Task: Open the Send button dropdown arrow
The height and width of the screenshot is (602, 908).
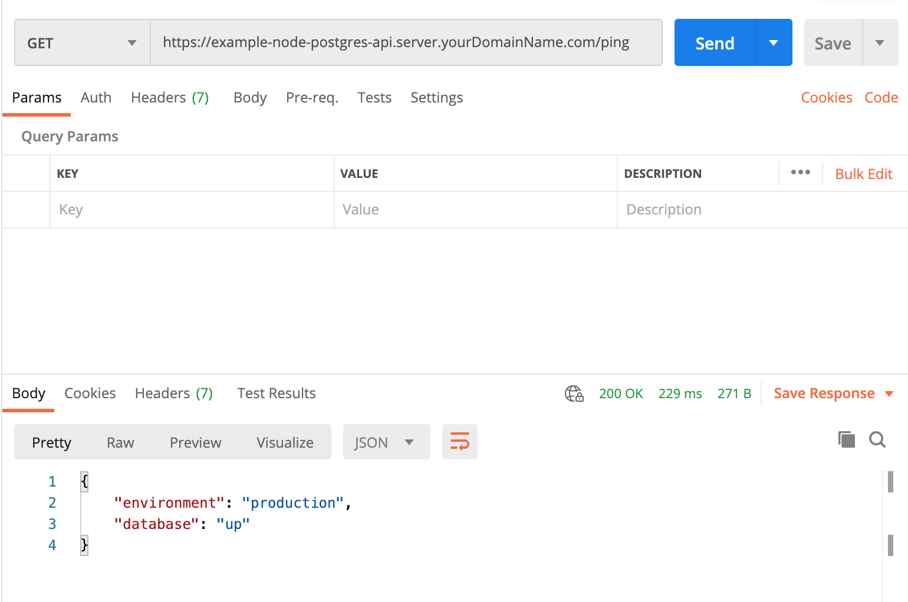Action: [774, 43]
